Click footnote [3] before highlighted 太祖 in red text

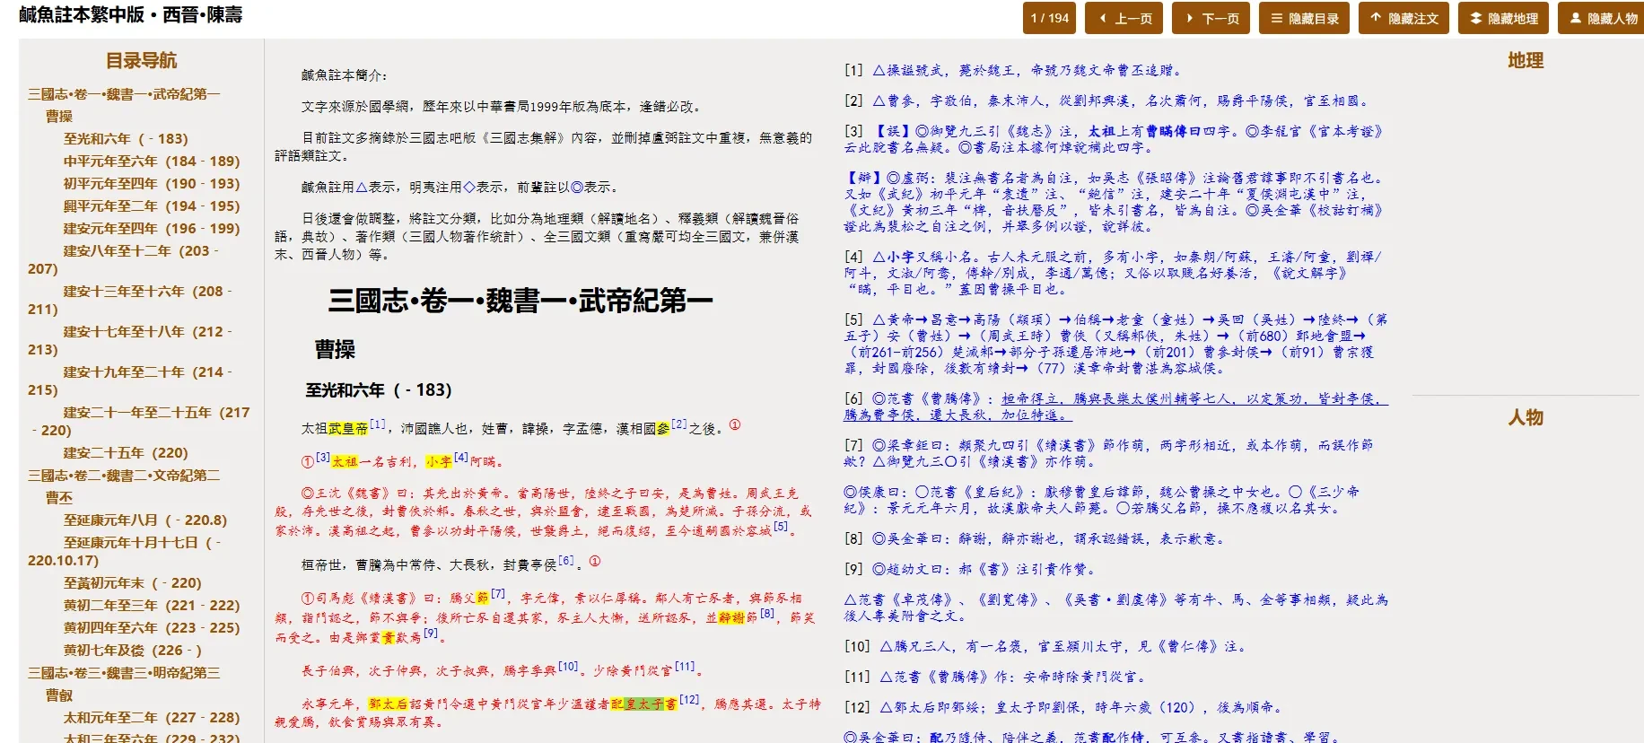(323, 458)
